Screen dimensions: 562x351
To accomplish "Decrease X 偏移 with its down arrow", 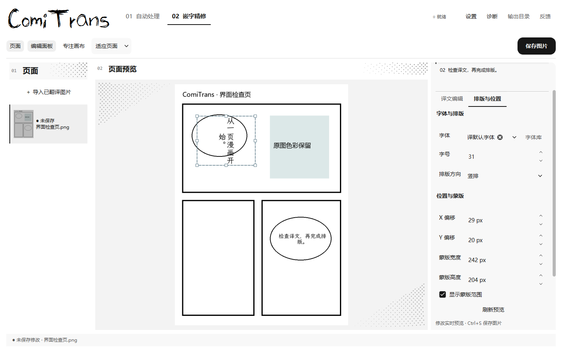I will 541,224.
